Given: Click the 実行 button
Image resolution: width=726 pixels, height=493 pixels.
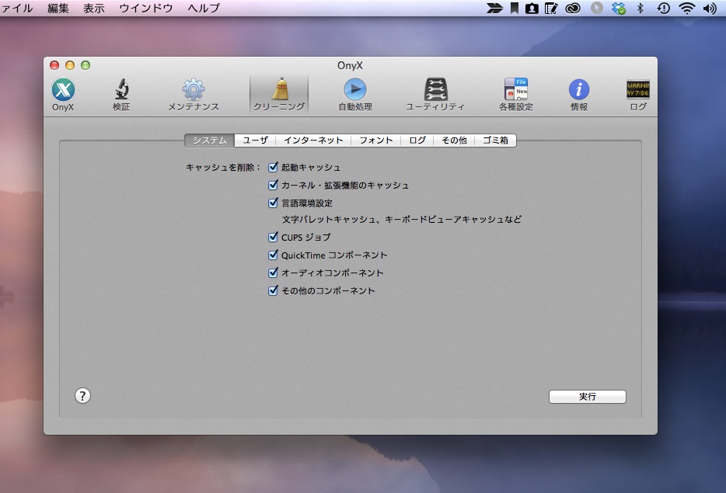Looking at the screenshot, I should click(x=588, y=397).
